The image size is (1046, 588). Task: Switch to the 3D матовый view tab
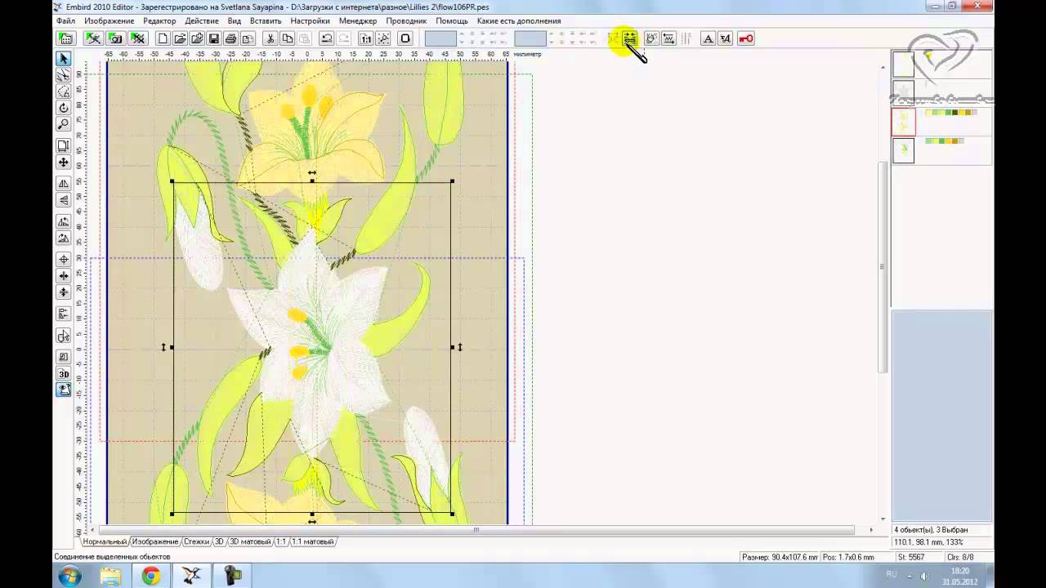coord(250,541)
